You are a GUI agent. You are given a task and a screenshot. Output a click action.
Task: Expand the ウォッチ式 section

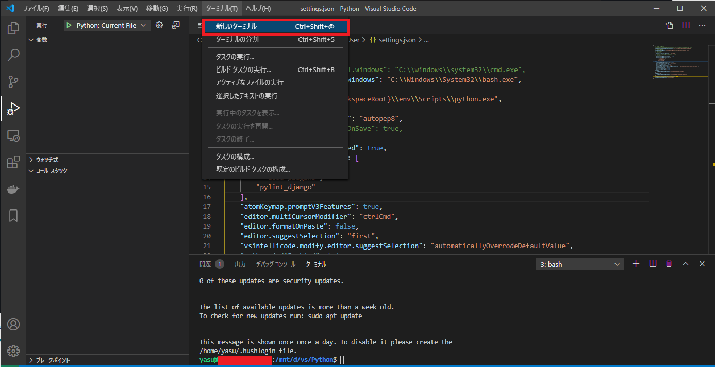click(47, 160)
